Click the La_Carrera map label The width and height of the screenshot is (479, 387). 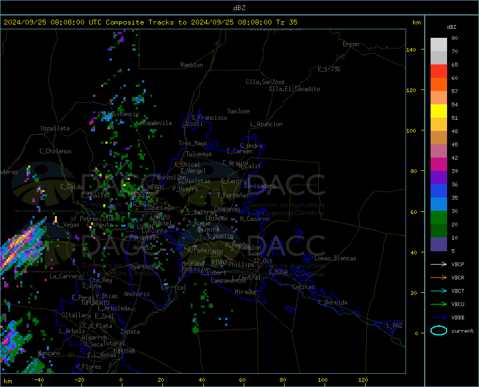pyautogui.click(x=65, y=276)
